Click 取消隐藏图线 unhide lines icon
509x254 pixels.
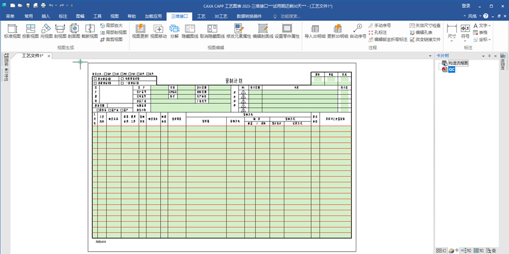212,32
